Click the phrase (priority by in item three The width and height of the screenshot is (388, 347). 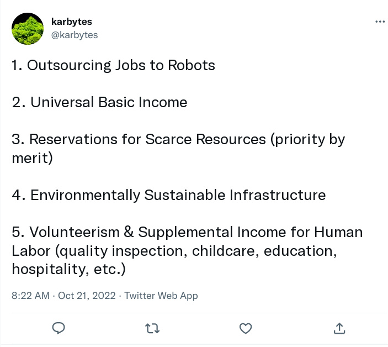click(307, 139)
